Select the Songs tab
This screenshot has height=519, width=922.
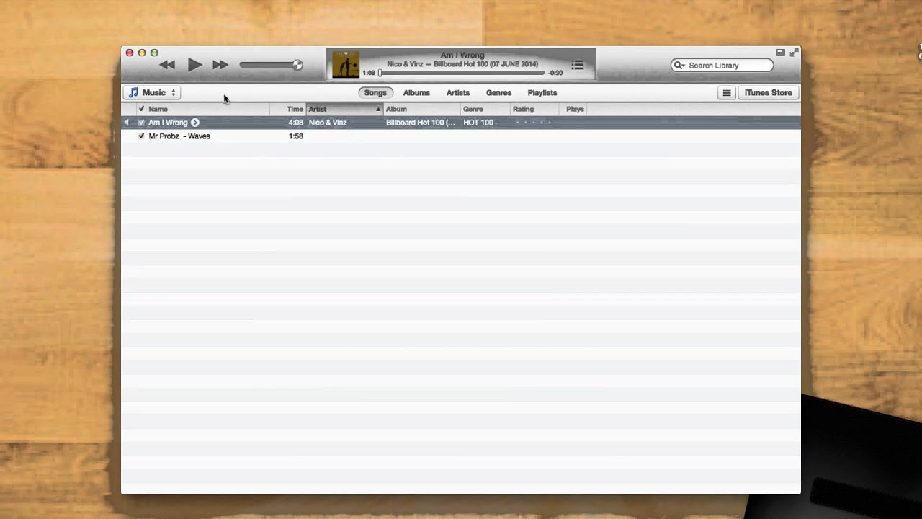click(x=375, y=93)
